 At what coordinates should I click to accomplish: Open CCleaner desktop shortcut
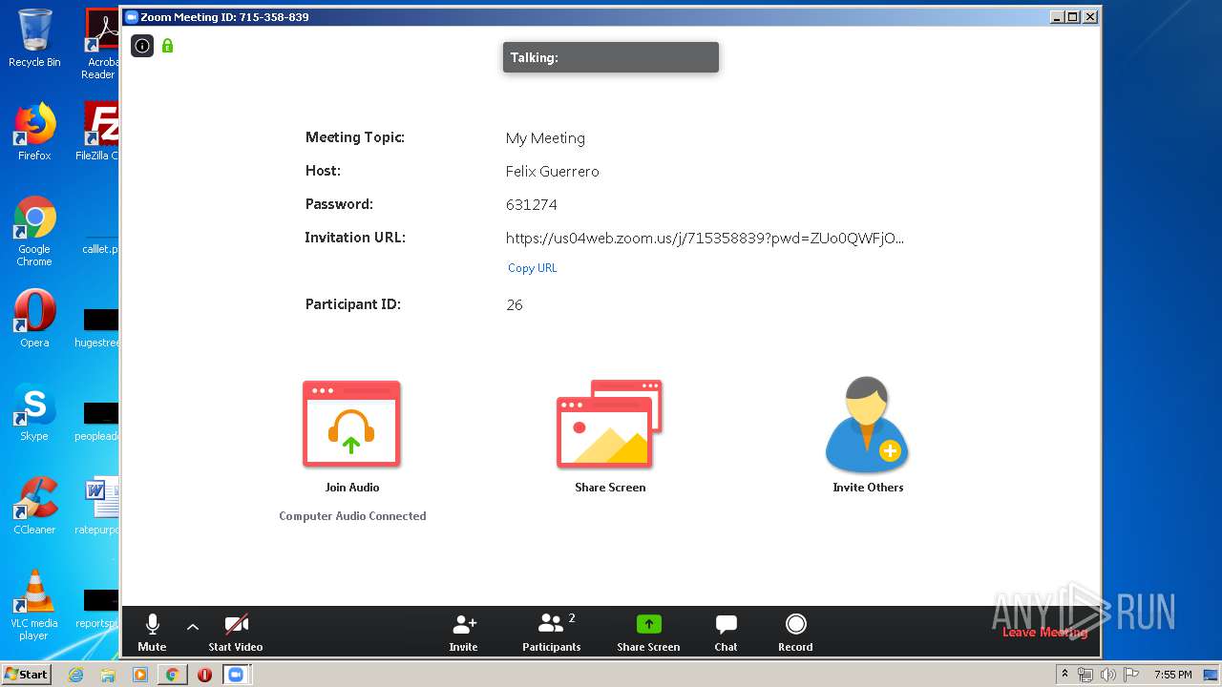[34, 506]
